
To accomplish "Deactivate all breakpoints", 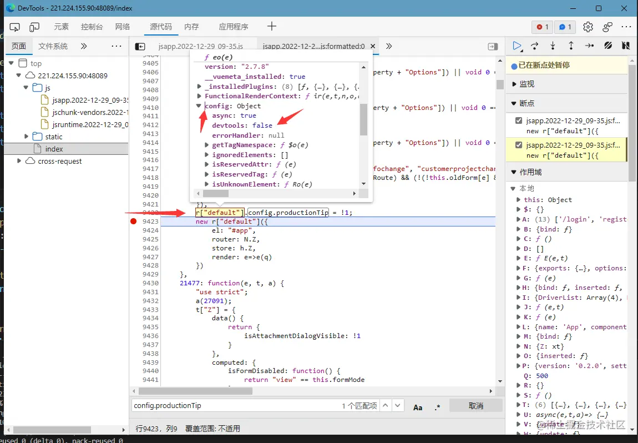I will [x=608, y=46].
